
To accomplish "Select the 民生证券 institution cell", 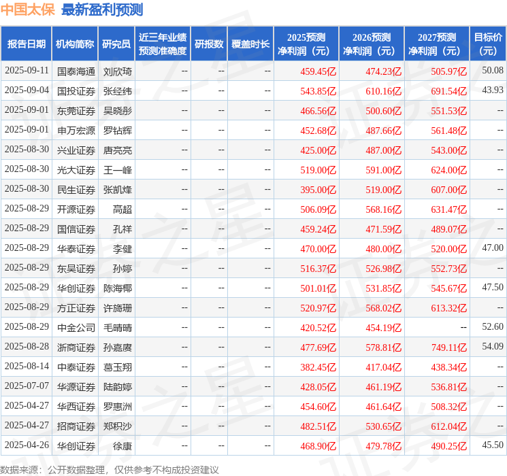I will point(76,190).
